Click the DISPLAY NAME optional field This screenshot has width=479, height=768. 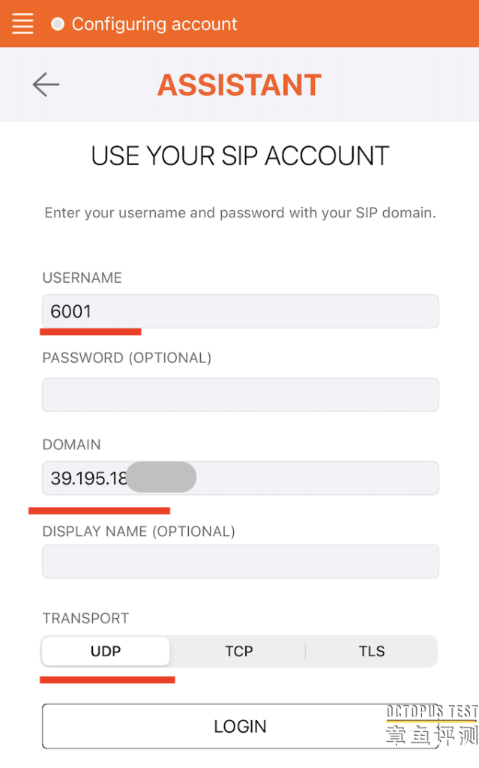(x=239, y=561)
